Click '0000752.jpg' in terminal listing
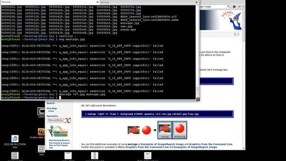This screenshot has height=161, width=286. 130,7
